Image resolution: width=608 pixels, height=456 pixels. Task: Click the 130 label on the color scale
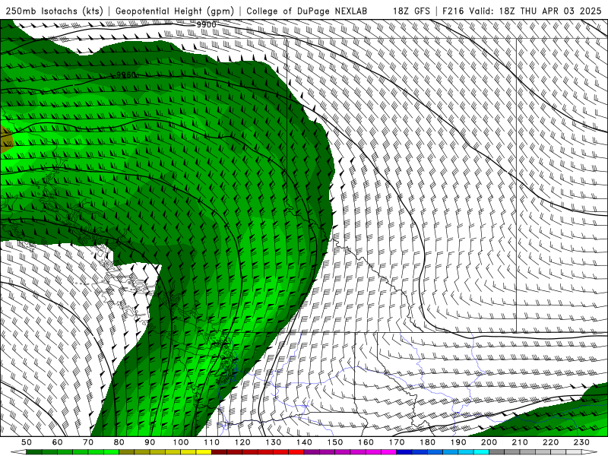[274, 442]
